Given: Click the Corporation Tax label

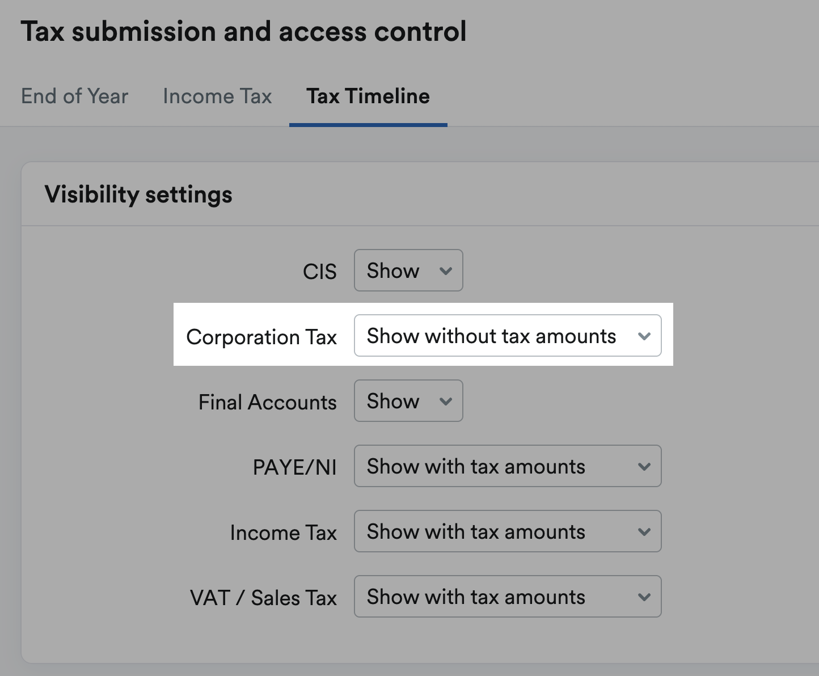Looking at the screenshot, I should tap(261, 337).
